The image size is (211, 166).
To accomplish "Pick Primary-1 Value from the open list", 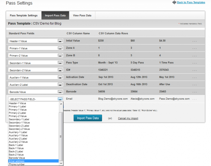I will [x=34, y=110].
